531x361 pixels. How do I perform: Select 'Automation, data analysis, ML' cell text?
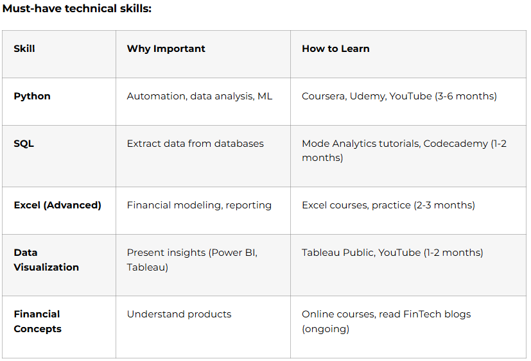(x=200, y=96)
